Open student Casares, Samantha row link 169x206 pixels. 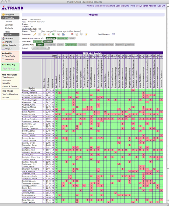click(31, 152)
